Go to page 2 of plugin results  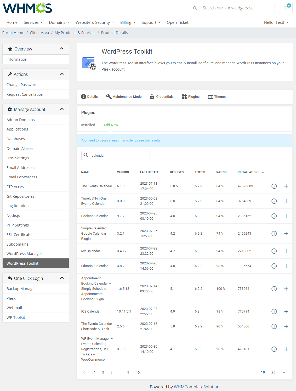[x=103, y=372]
